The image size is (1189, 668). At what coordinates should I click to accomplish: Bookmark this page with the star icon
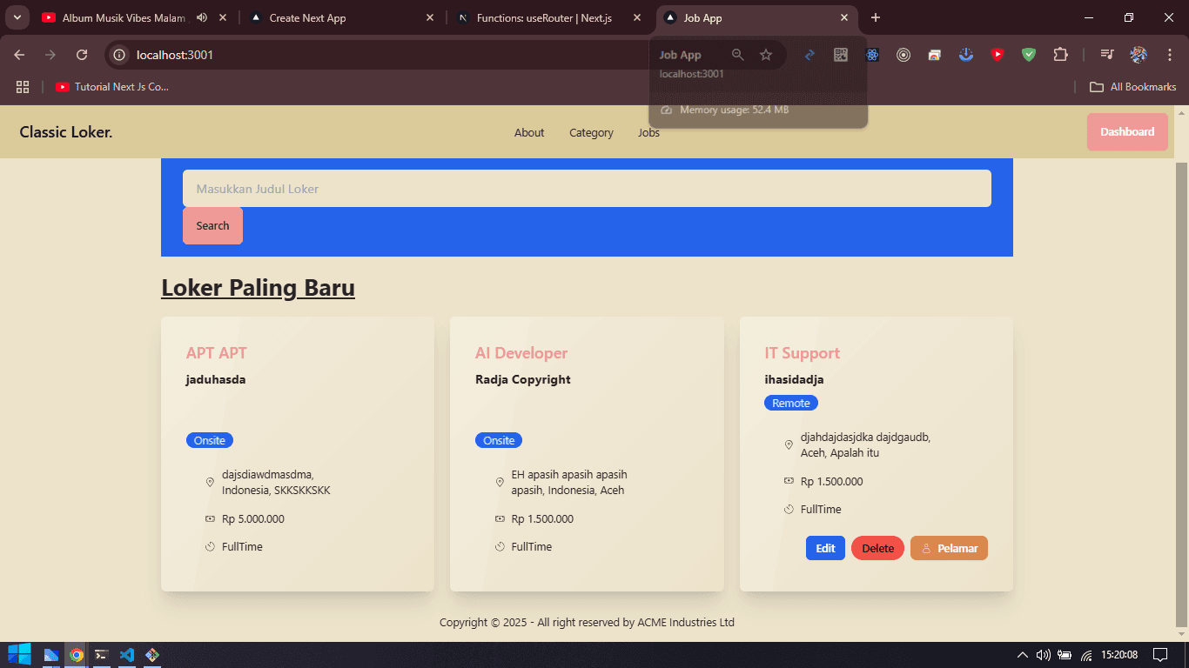tap(766, 55)
